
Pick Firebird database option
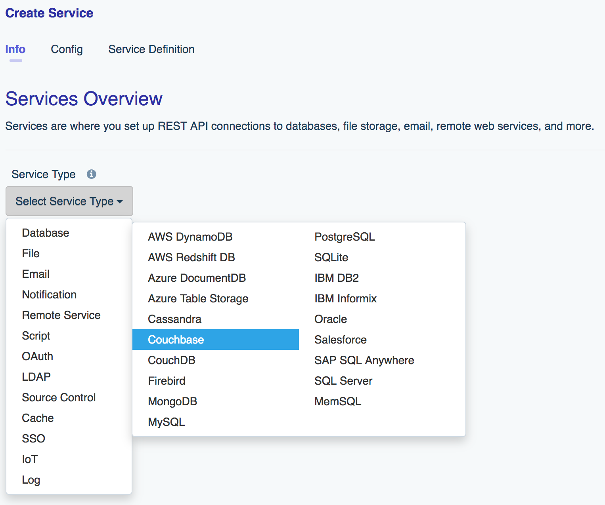(216, 381)
